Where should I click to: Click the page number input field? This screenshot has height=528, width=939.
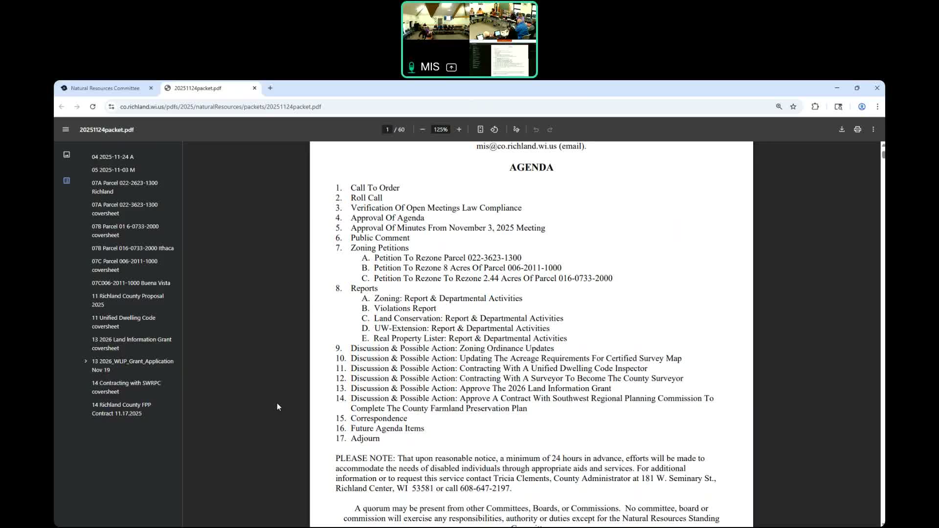tap(387, 130)
